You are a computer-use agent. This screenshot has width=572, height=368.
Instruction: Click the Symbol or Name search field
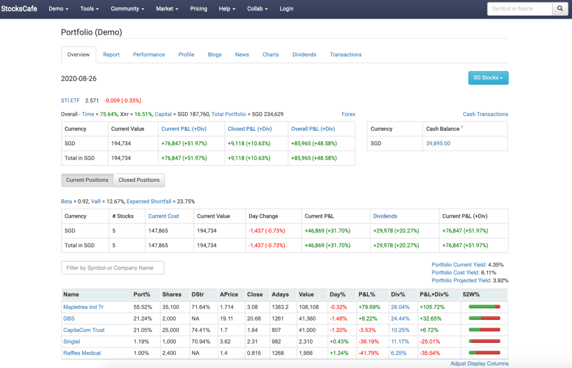click(x=519, y=9)
